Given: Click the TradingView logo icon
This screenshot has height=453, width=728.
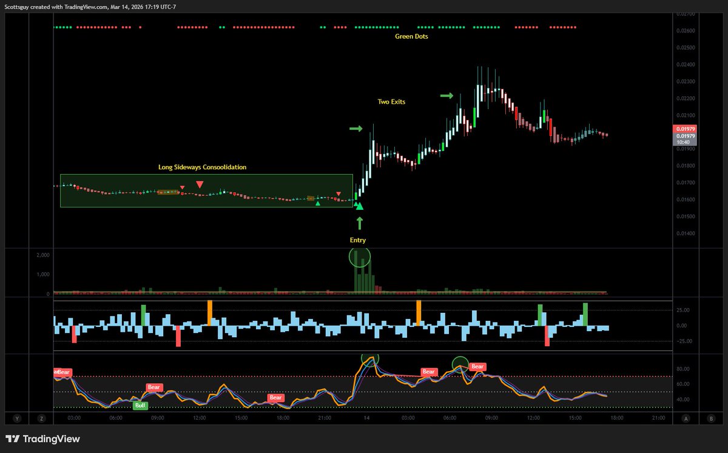Looking at the screenshot, I should pyautogui.click(x=12, y=438).
